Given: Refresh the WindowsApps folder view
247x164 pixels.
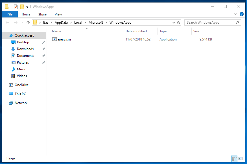Looking at the screenshot, I should point(178,23).
